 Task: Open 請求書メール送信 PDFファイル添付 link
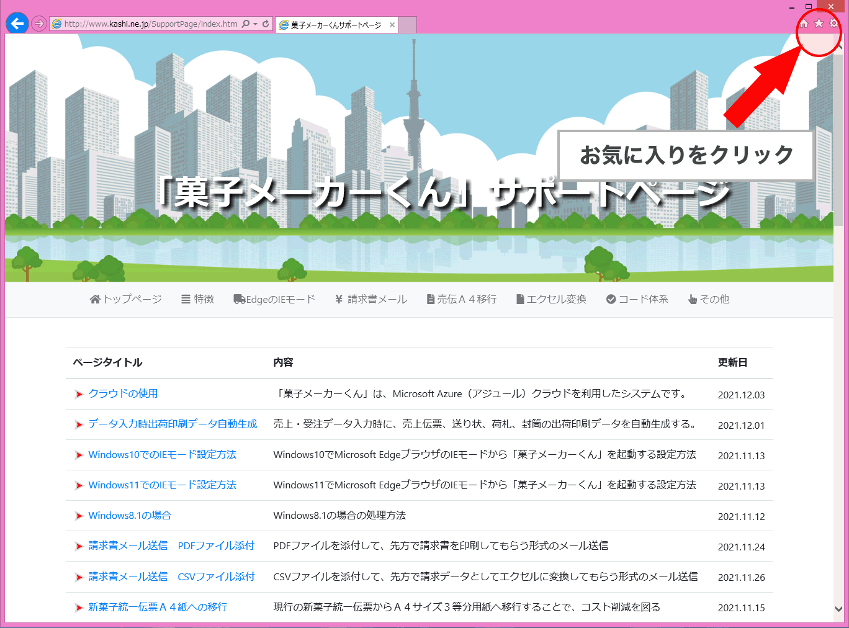(171, 545)
